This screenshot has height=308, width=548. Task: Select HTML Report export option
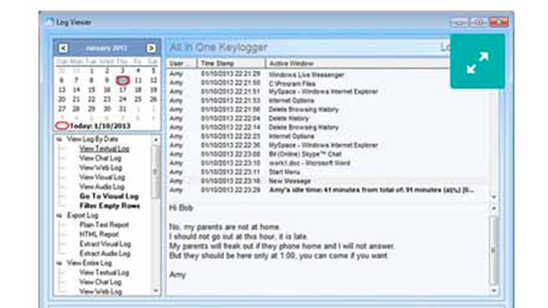pos(99,234)
